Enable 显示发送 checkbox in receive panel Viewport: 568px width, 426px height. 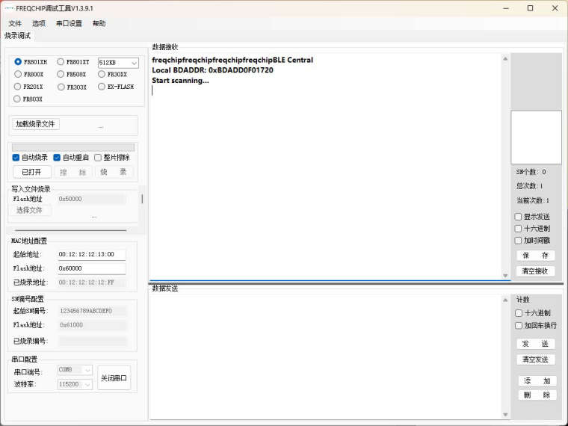click(x=519, y=217)
